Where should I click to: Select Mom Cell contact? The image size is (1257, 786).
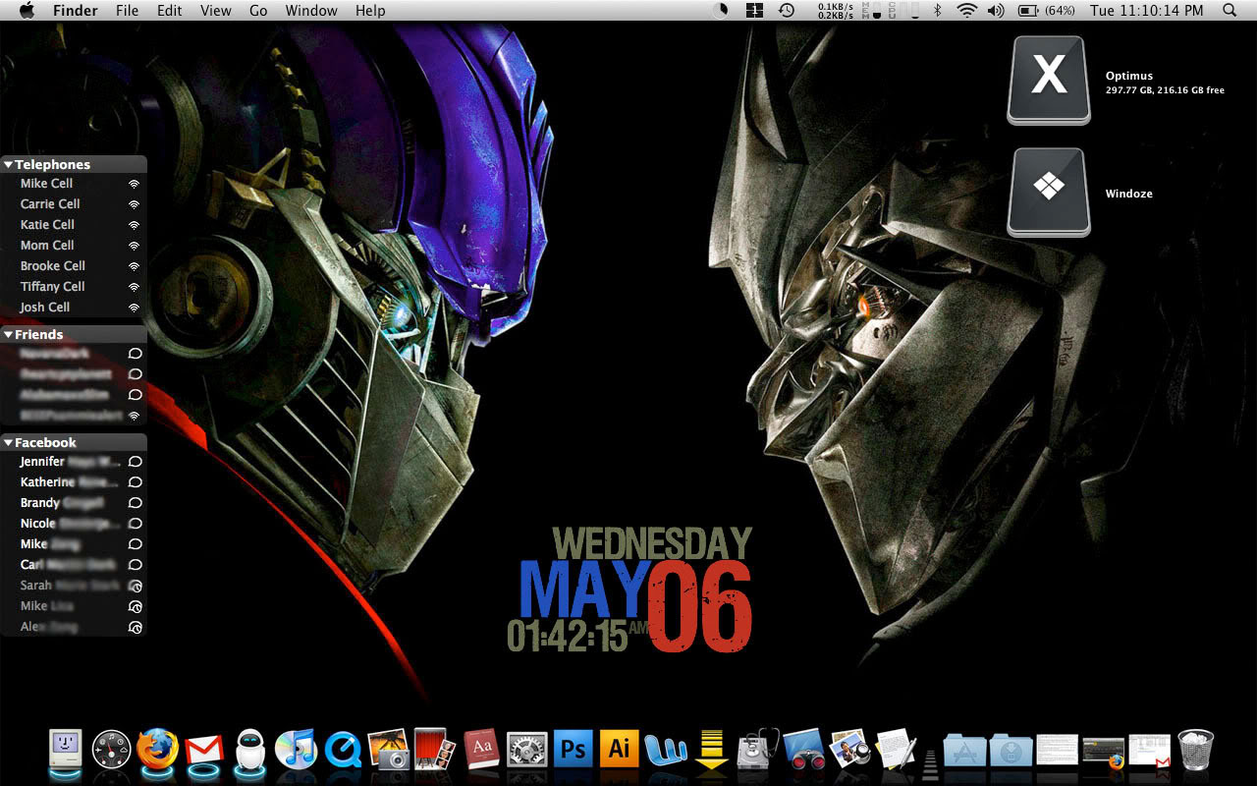pyautogui.click(x=74, y=246)
